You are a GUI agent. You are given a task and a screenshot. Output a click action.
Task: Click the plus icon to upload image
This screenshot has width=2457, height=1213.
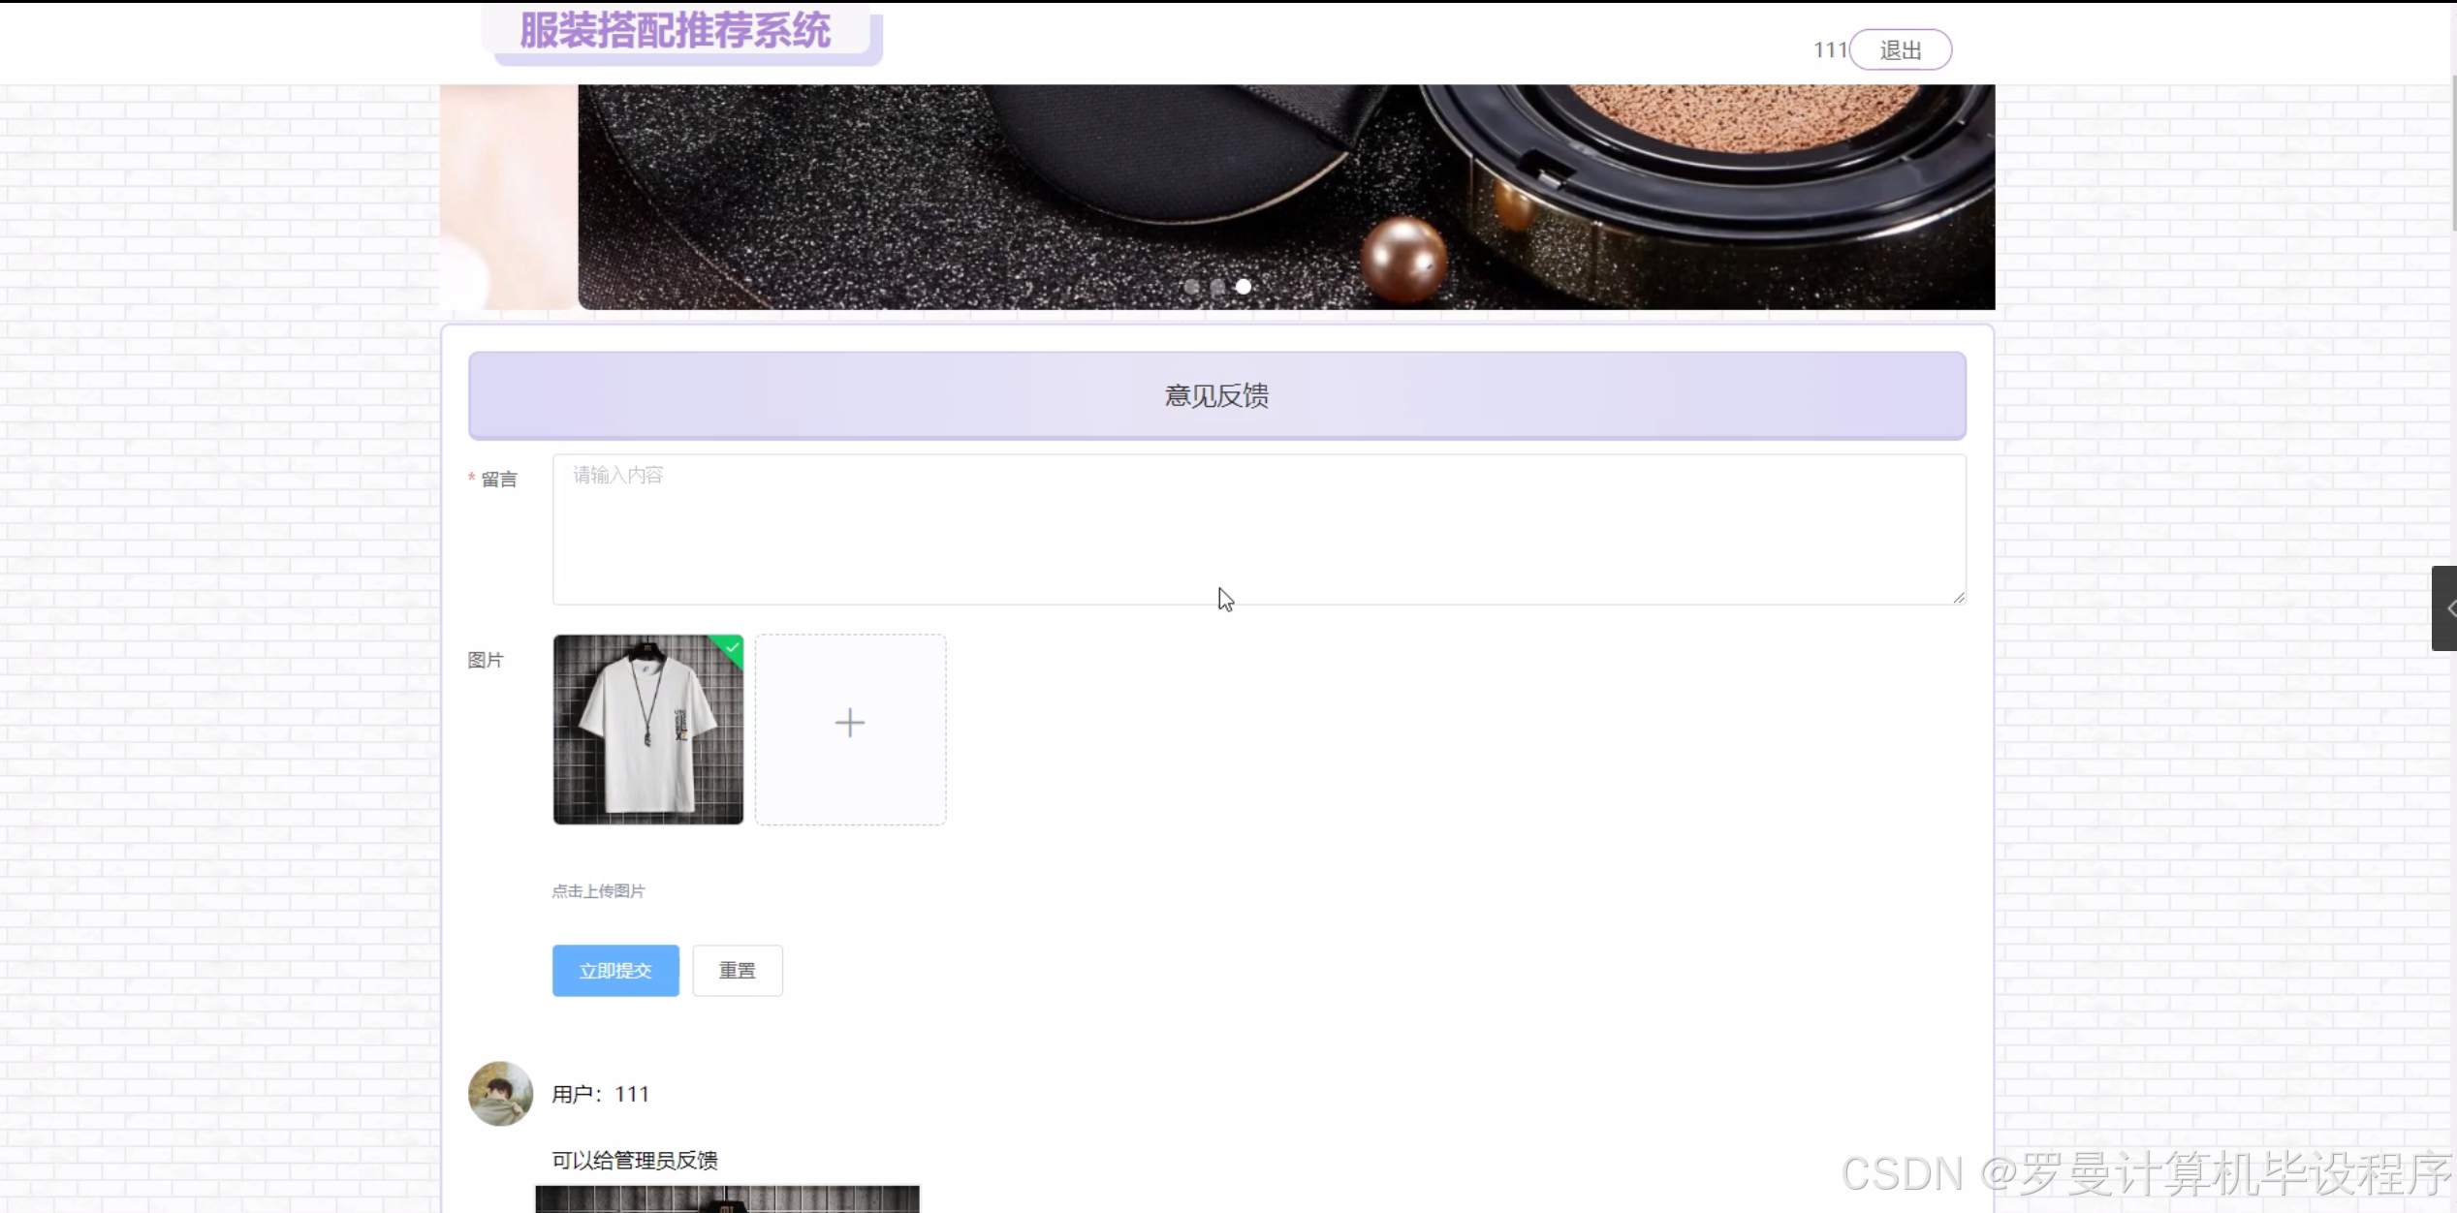[850, 724]
